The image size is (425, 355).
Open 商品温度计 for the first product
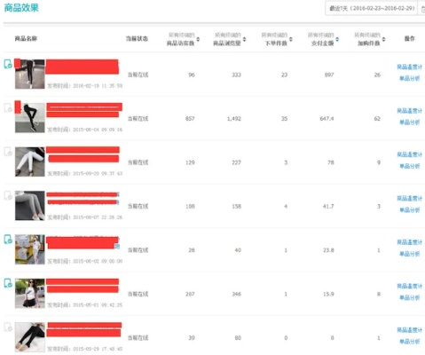click(x=409, y=67)
